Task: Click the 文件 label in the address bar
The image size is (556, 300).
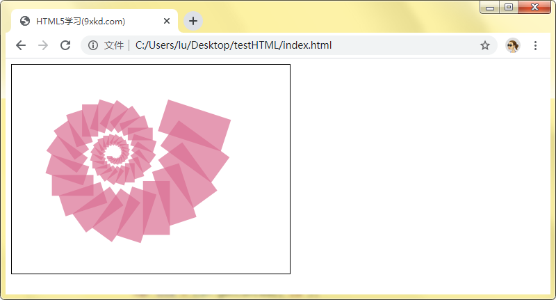Action: click(113, 45)
